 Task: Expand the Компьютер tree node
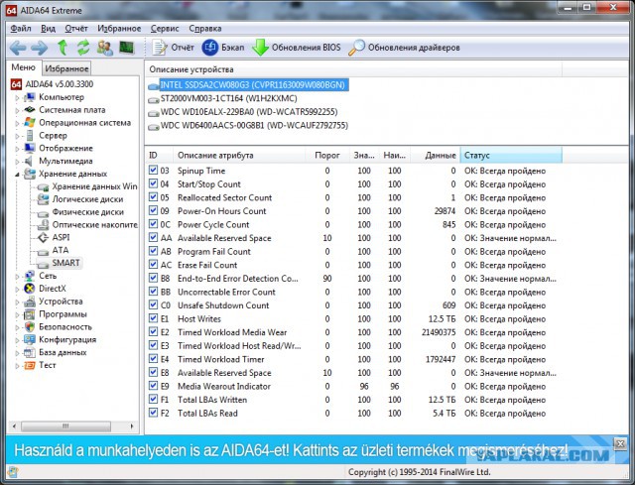[17, 97]
